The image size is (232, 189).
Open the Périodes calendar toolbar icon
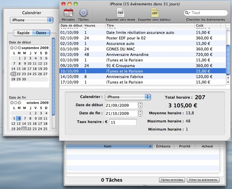tap(68, 13)
